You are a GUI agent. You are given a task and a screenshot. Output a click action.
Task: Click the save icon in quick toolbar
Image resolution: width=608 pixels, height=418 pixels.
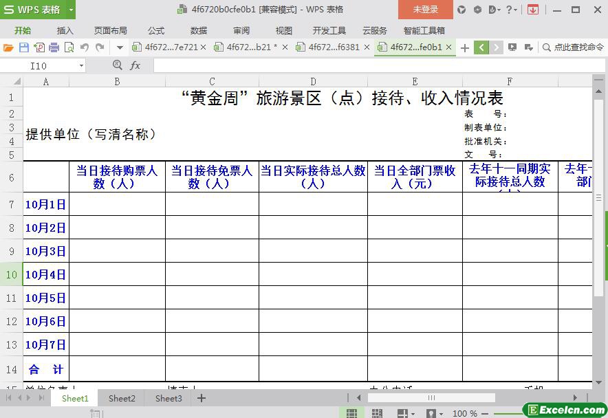pyautogui.click(x=23, y=47)
